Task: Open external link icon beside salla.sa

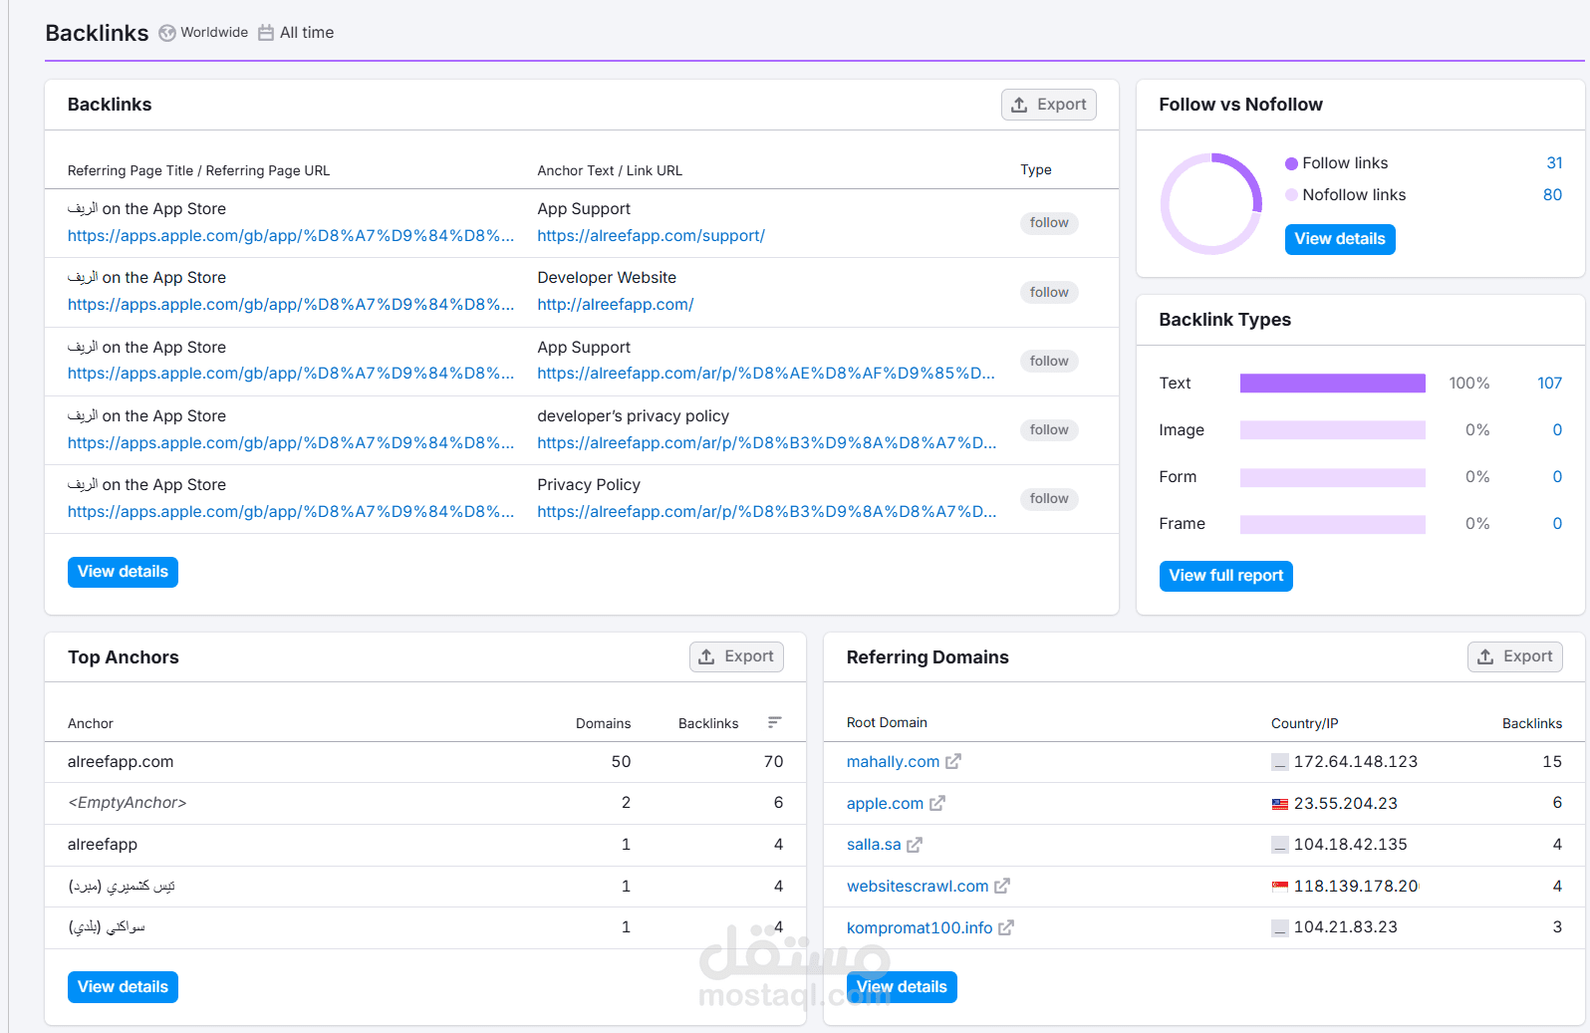Action: coord(915,845)
